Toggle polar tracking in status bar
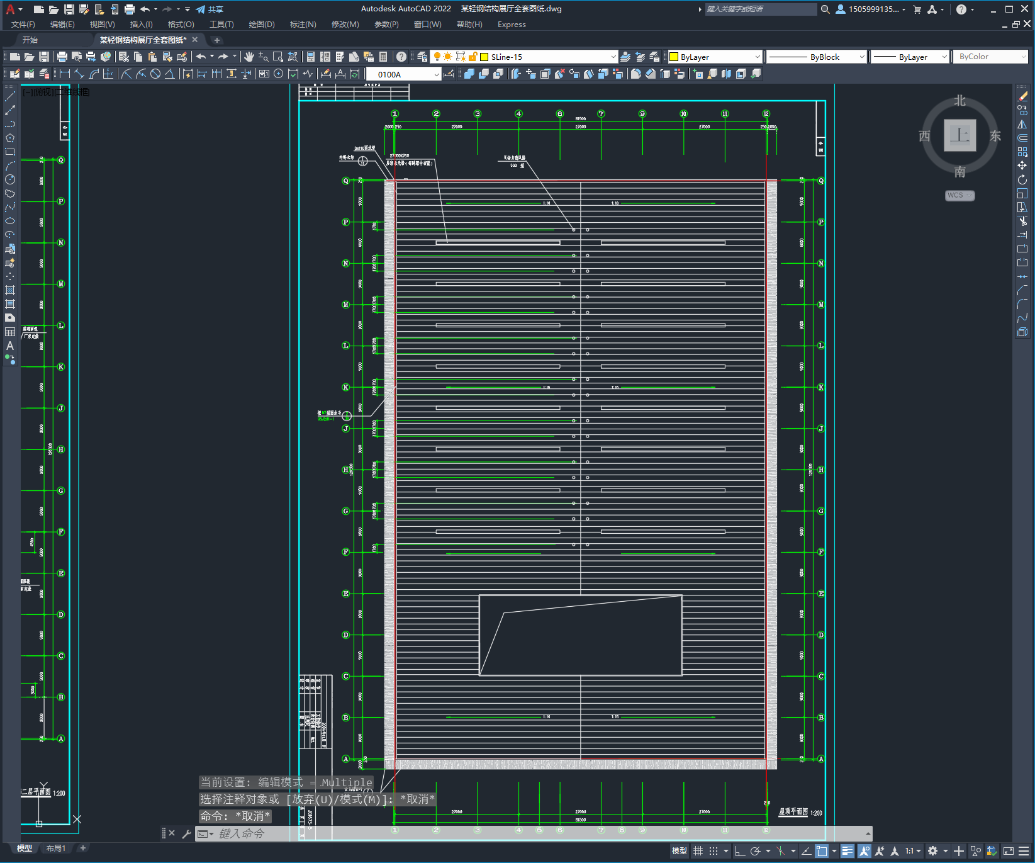 (756, 851)
